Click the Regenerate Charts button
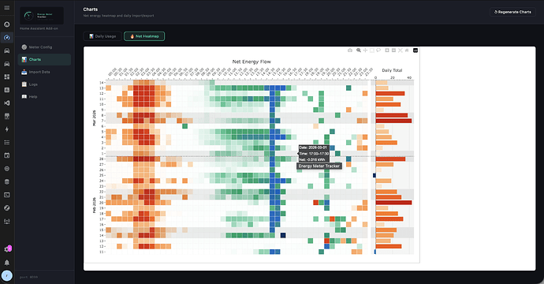544x284 pixels. tap(512, 12)
